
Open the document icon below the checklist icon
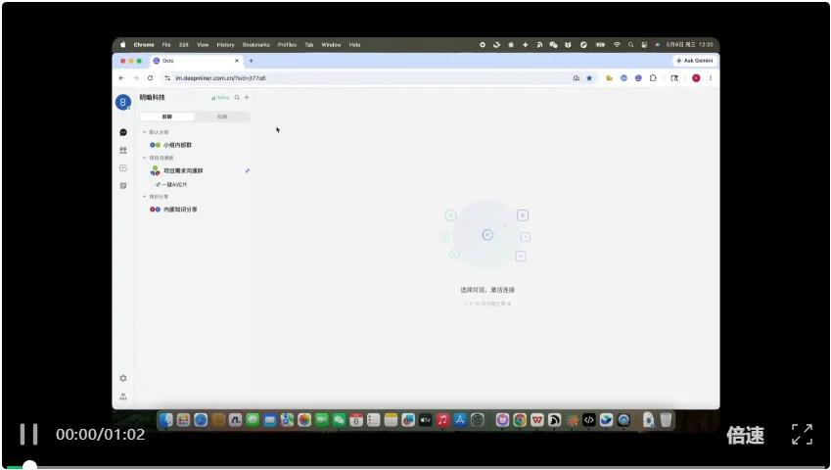pos(123,185)
